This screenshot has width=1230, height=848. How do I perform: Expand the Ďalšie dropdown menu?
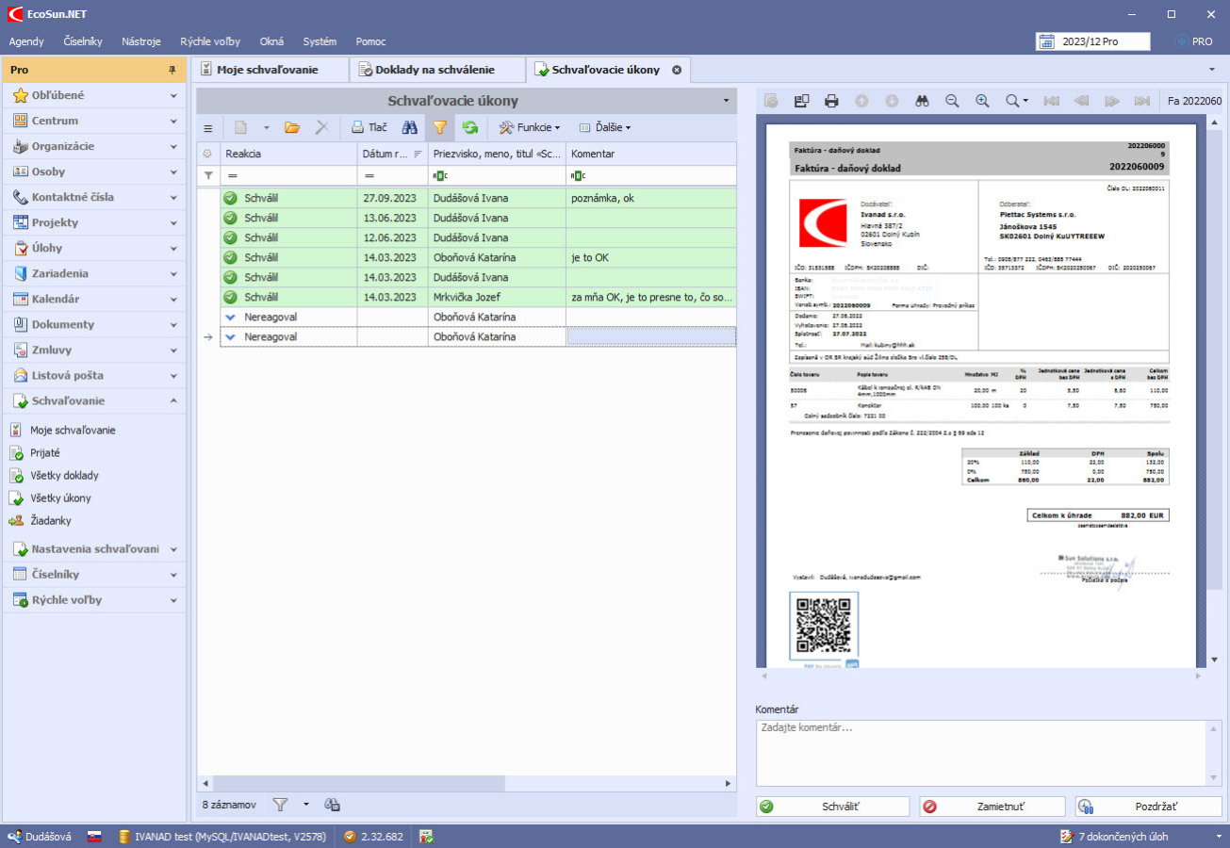click(604, 127)
